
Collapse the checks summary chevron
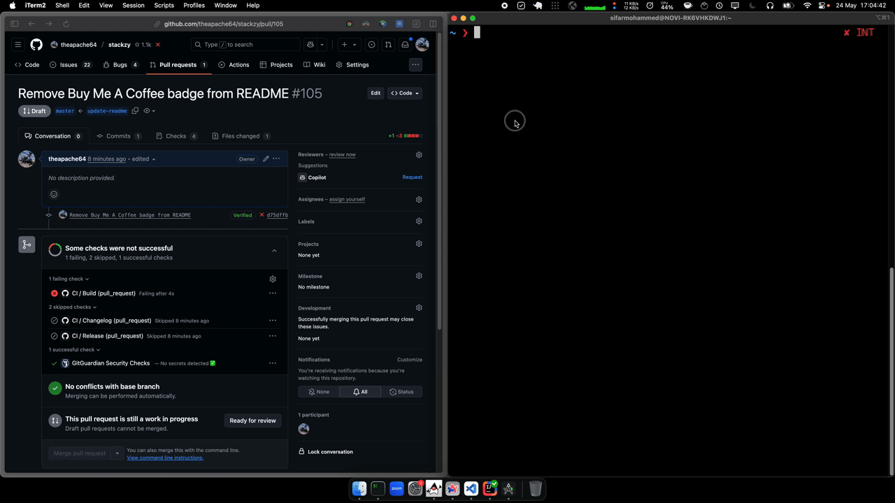274,251
